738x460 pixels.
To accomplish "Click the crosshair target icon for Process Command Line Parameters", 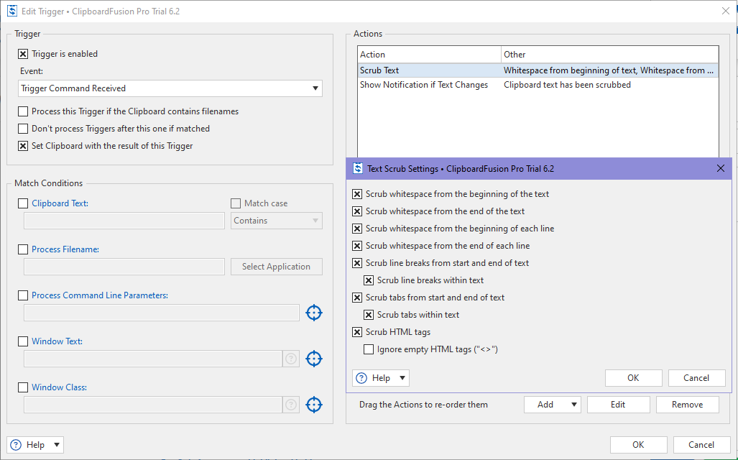I will 314,313.
